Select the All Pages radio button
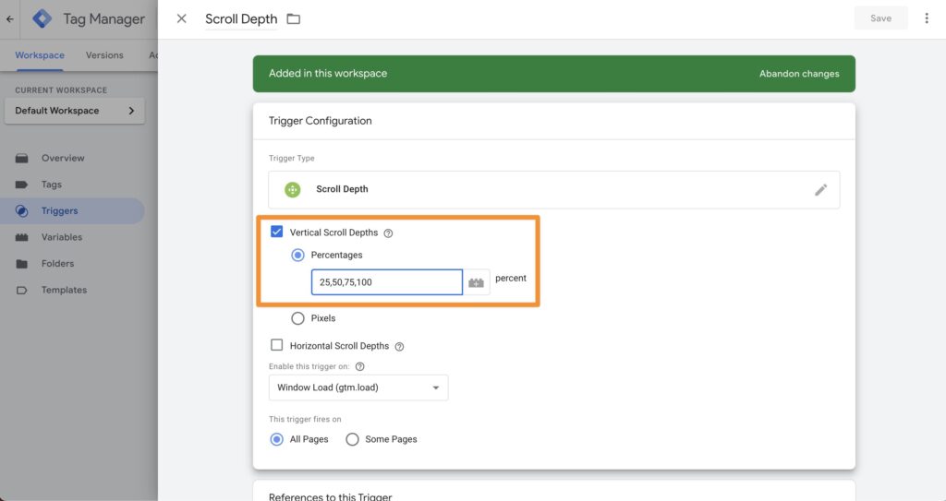This screenshot has height=501, width=946. coord(276,439)
